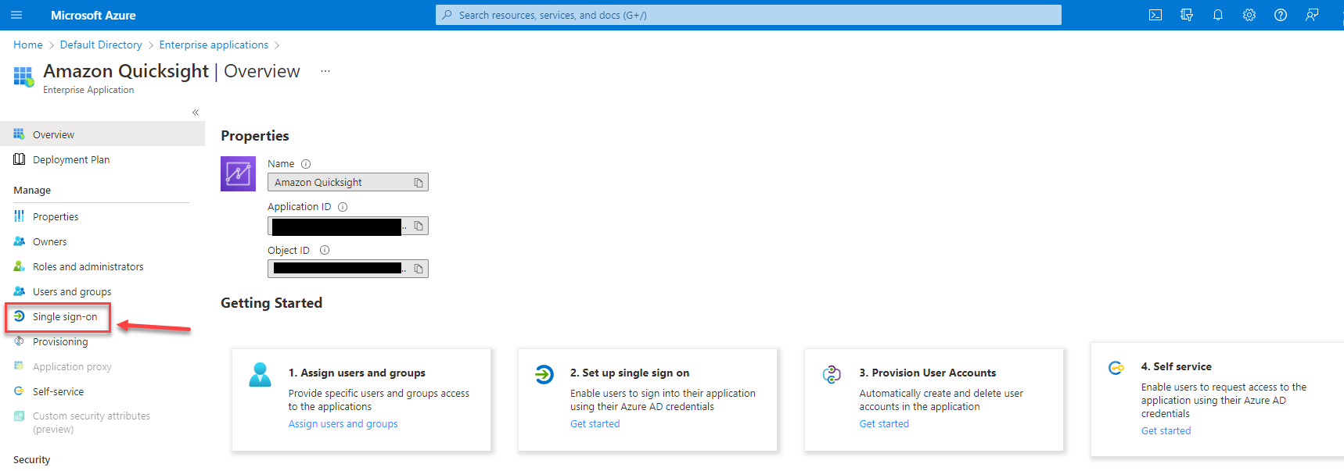This screenshot has height=471, width=1344.
Task: Click Get started under Provision User Accounts
Action: [x=884, y=423]
